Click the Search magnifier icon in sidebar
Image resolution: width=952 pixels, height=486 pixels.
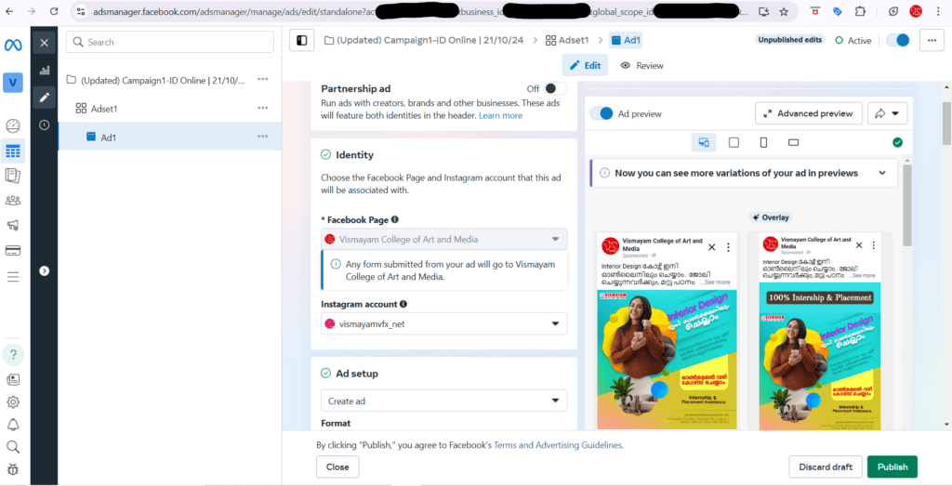13,447
